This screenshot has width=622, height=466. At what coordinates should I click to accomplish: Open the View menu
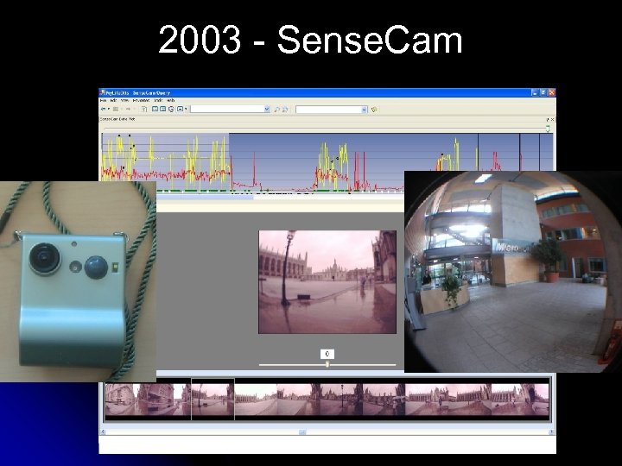pos(124,100)
